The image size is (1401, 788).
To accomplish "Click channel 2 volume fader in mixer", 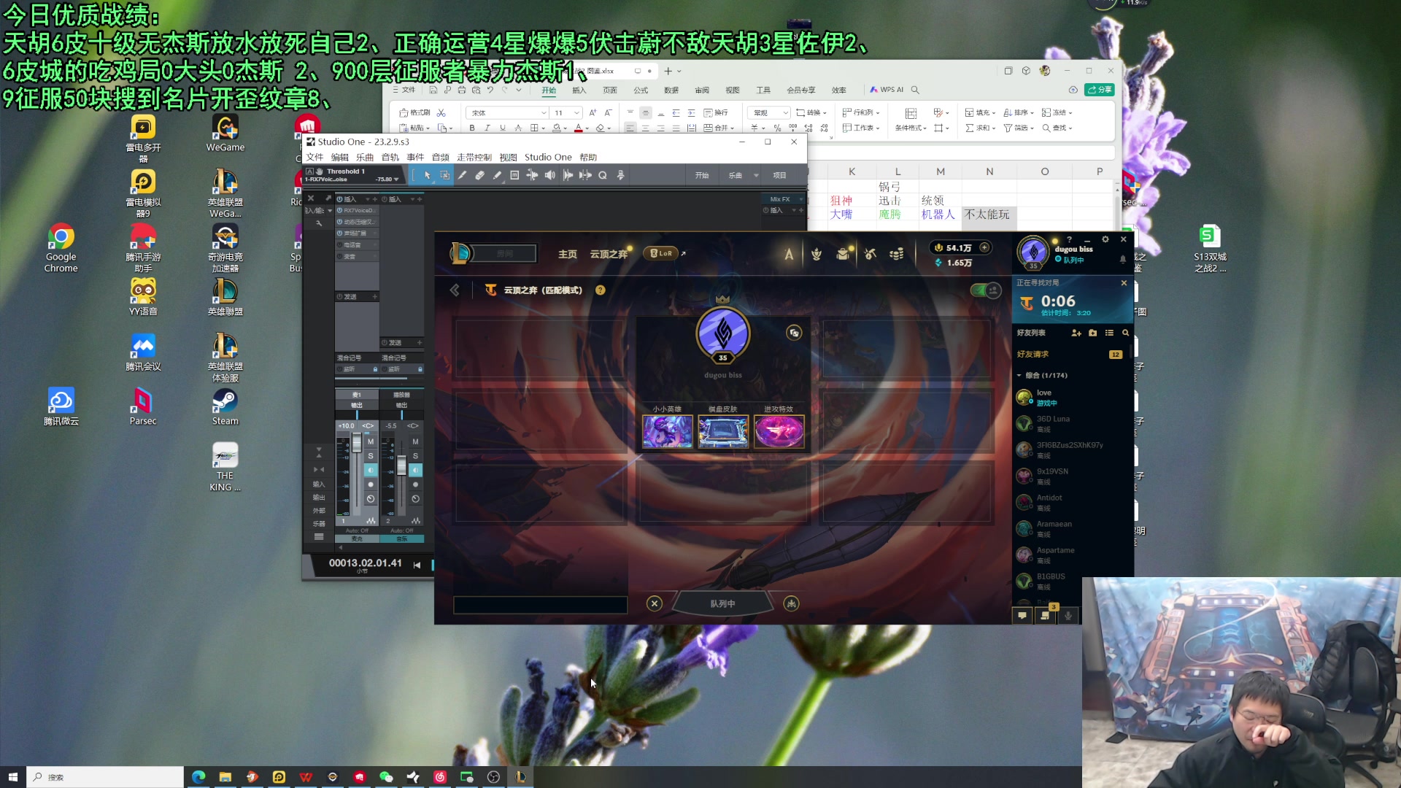I will tap(401, 466).
